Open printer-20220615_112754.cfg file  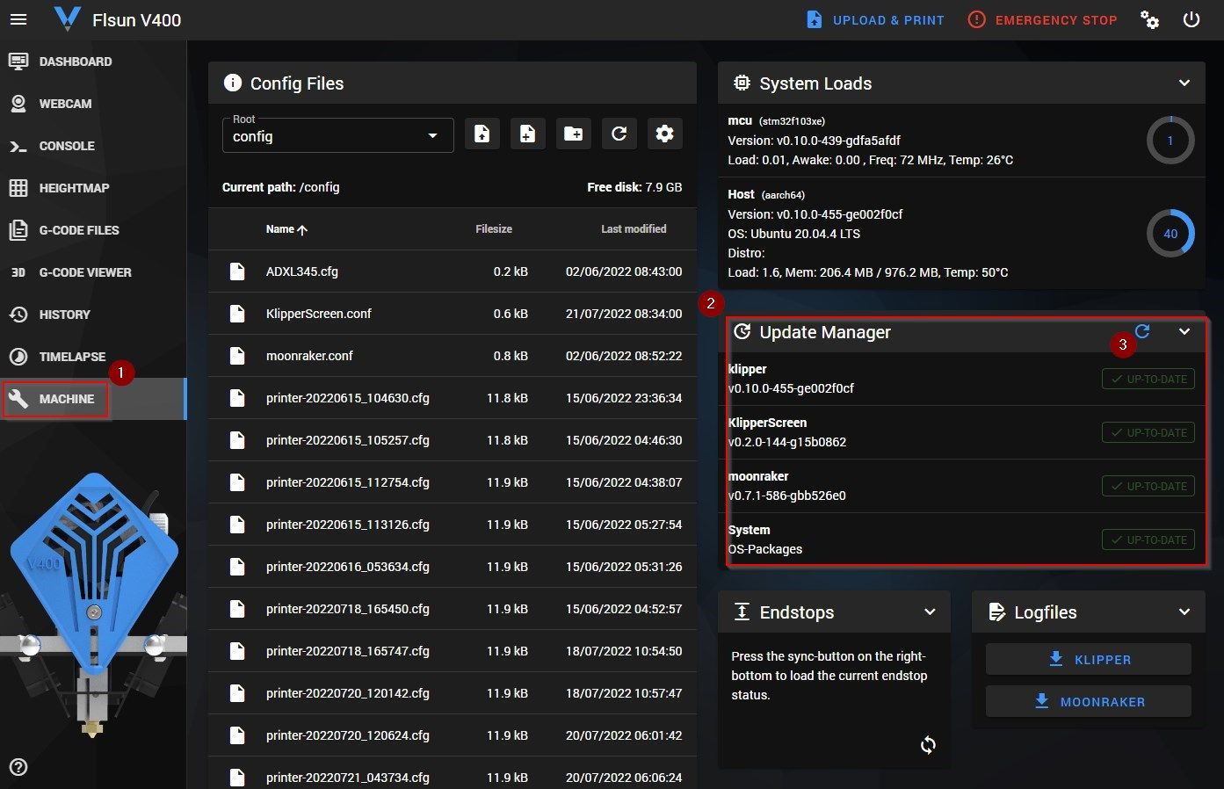coord(452,482)
